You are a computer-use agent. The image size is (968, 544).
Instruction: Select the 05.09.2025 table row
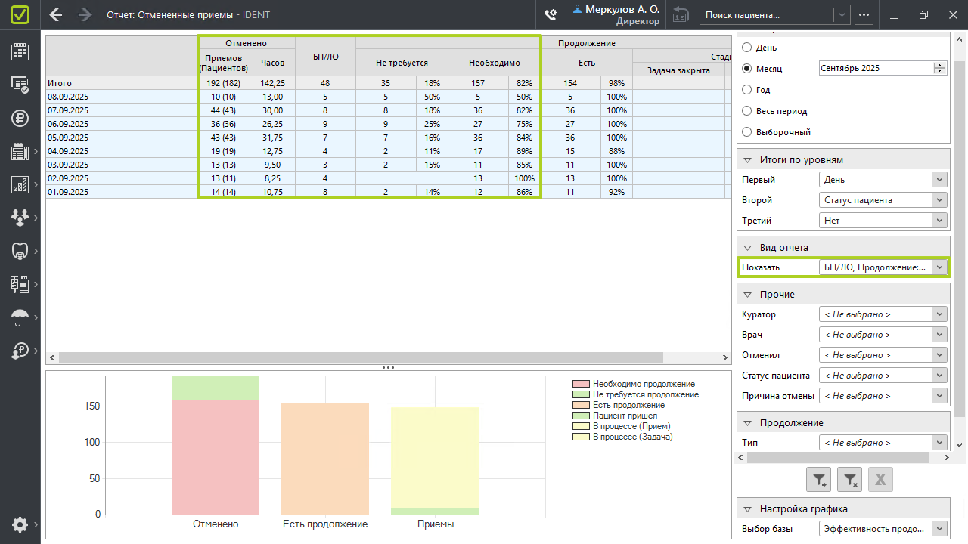(121, 138)
